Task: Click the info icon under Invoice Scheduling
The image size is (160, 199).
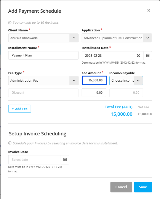Action: click(x=10, y=143)
